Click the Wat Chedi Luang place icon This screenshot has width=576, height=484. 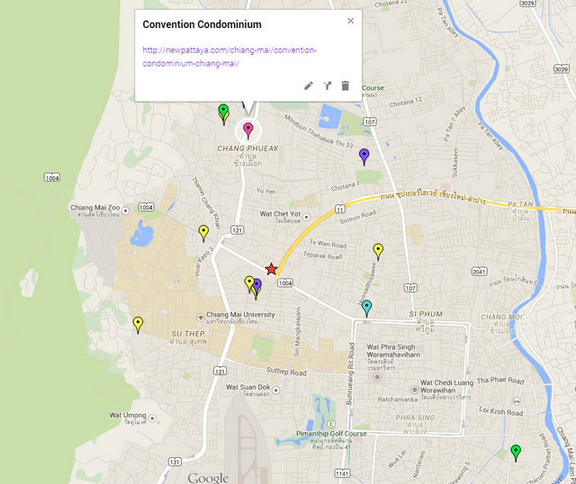pos(414,390)
